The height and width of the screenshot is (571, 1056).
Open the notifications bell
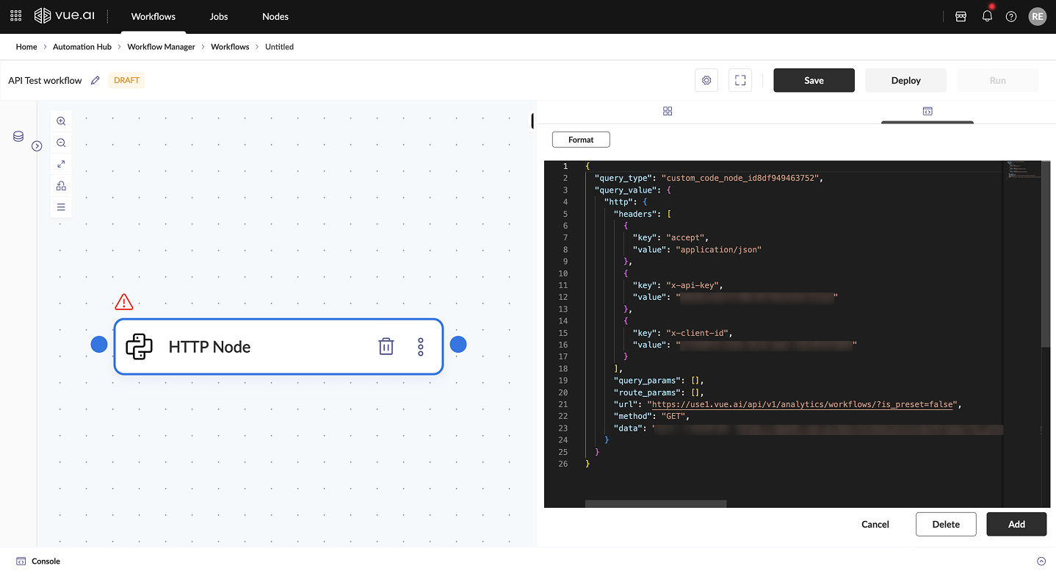987,16
